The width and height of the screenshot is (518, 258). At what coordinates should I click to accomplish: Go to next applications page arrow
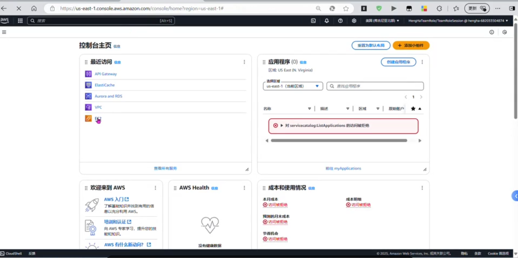click(x=421, y=97)
